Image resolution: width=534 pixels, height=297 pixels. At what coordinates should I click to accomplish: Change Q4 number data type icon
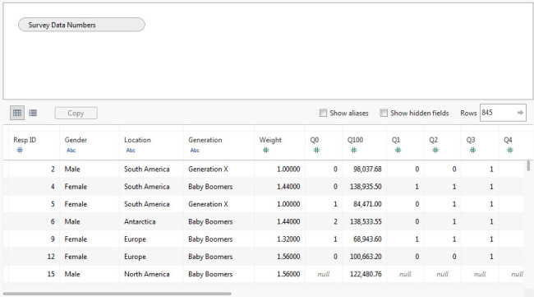510,150
